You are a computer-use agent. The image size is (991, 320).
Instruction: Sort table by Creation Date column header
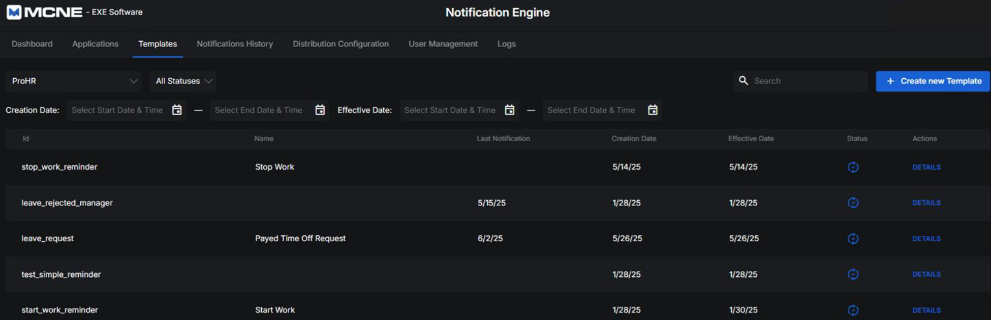click(634, 139)
